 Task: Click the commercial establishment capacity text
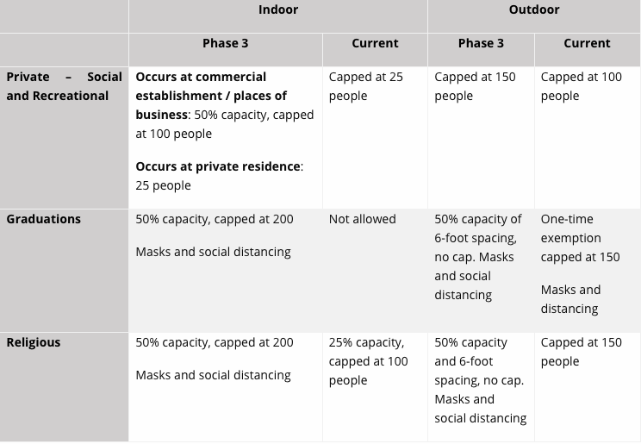pos(224,105)
